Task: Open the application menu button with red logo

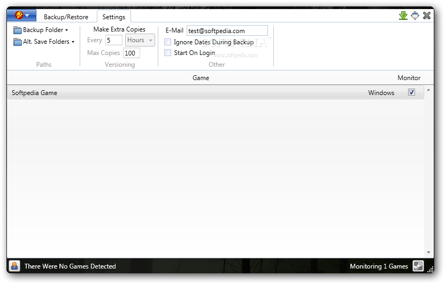Action: 21,15
